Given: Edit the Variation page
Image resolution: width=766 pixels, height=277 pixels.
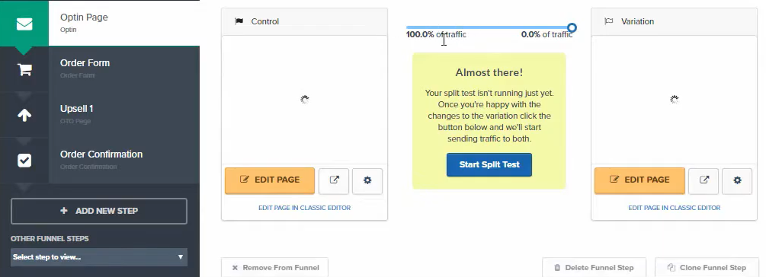Looking at the screenshot, I should [639, 181].
